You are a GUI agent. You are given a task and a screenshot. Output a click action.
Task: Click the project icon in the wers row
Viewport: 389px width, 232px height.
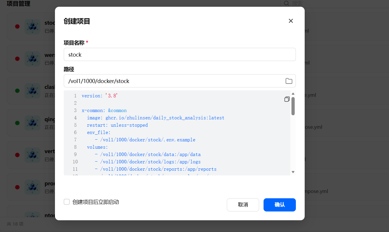(32, 59)
